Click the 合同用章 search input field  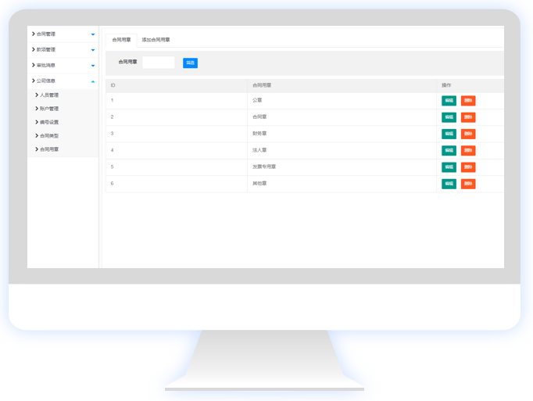coord(159,63)
